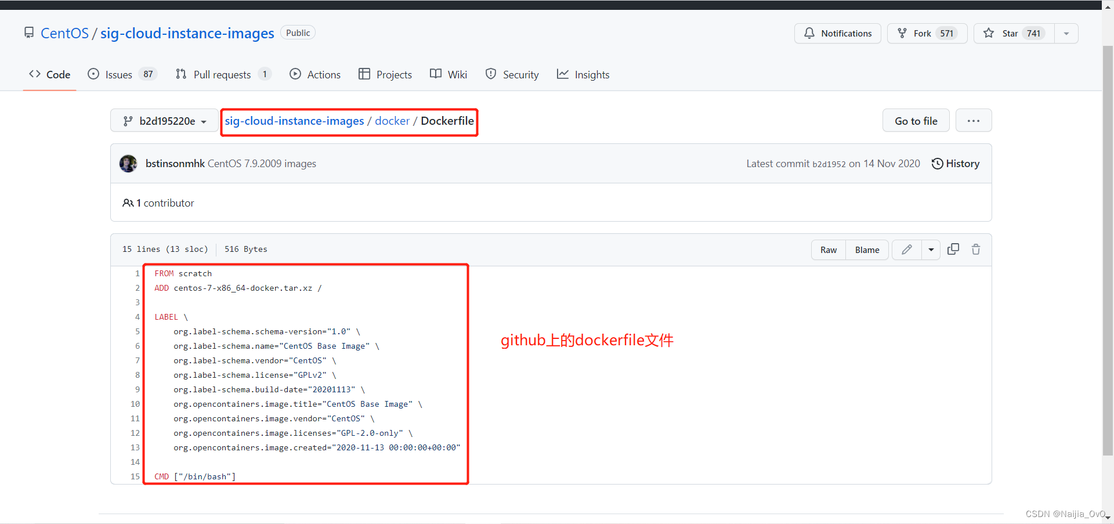Click the page vertical scrollbar
Viewport: 1114px width, 524px height.
coord(1108,250)
